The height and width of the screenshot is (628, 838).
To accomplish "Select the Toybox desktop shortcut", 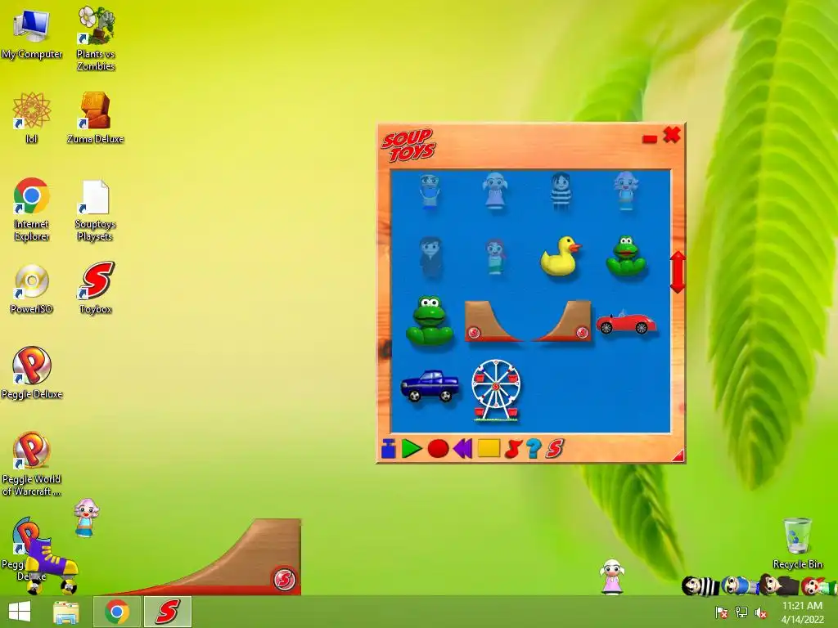I will (x=96, y=288).
